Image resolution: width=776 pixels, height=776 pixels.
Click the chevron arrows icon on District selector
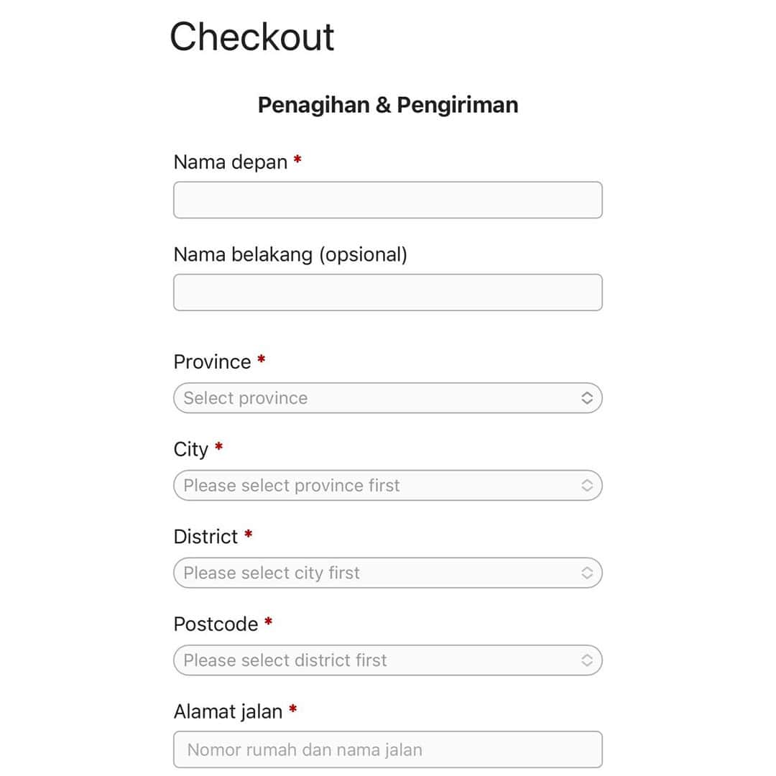587,573
